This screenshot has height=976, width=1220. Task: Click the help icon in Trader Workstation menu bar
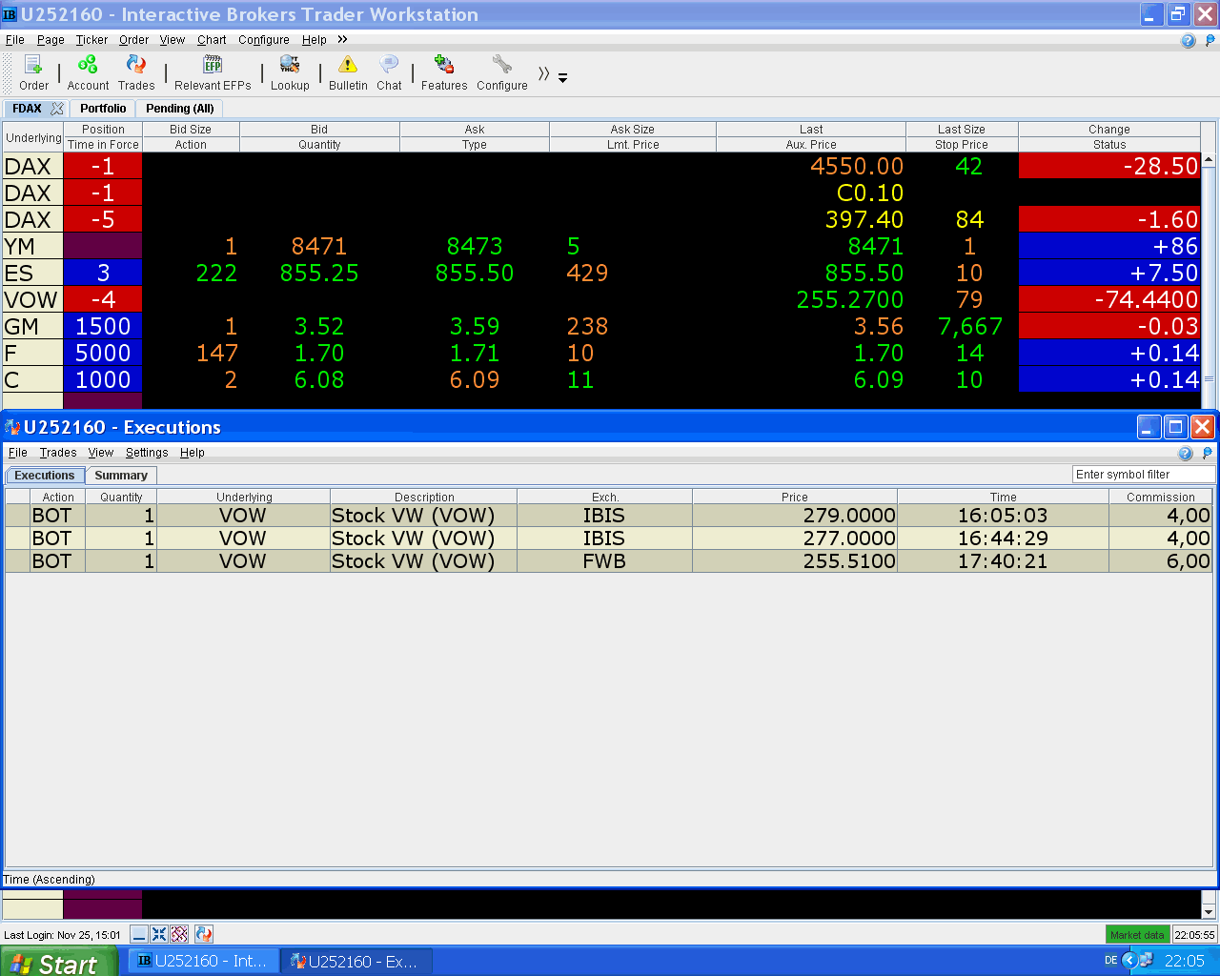tap(1188, 40)
